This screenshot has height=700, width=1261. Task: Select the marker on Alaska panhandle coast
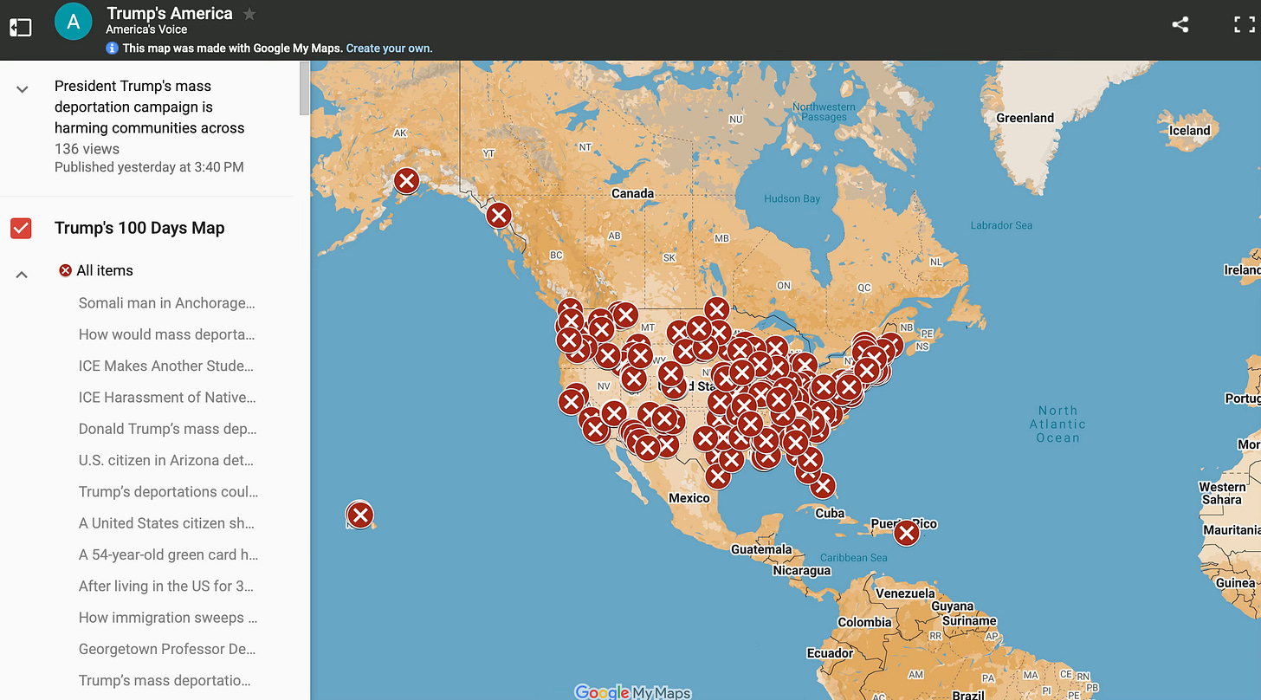point(498,215)
